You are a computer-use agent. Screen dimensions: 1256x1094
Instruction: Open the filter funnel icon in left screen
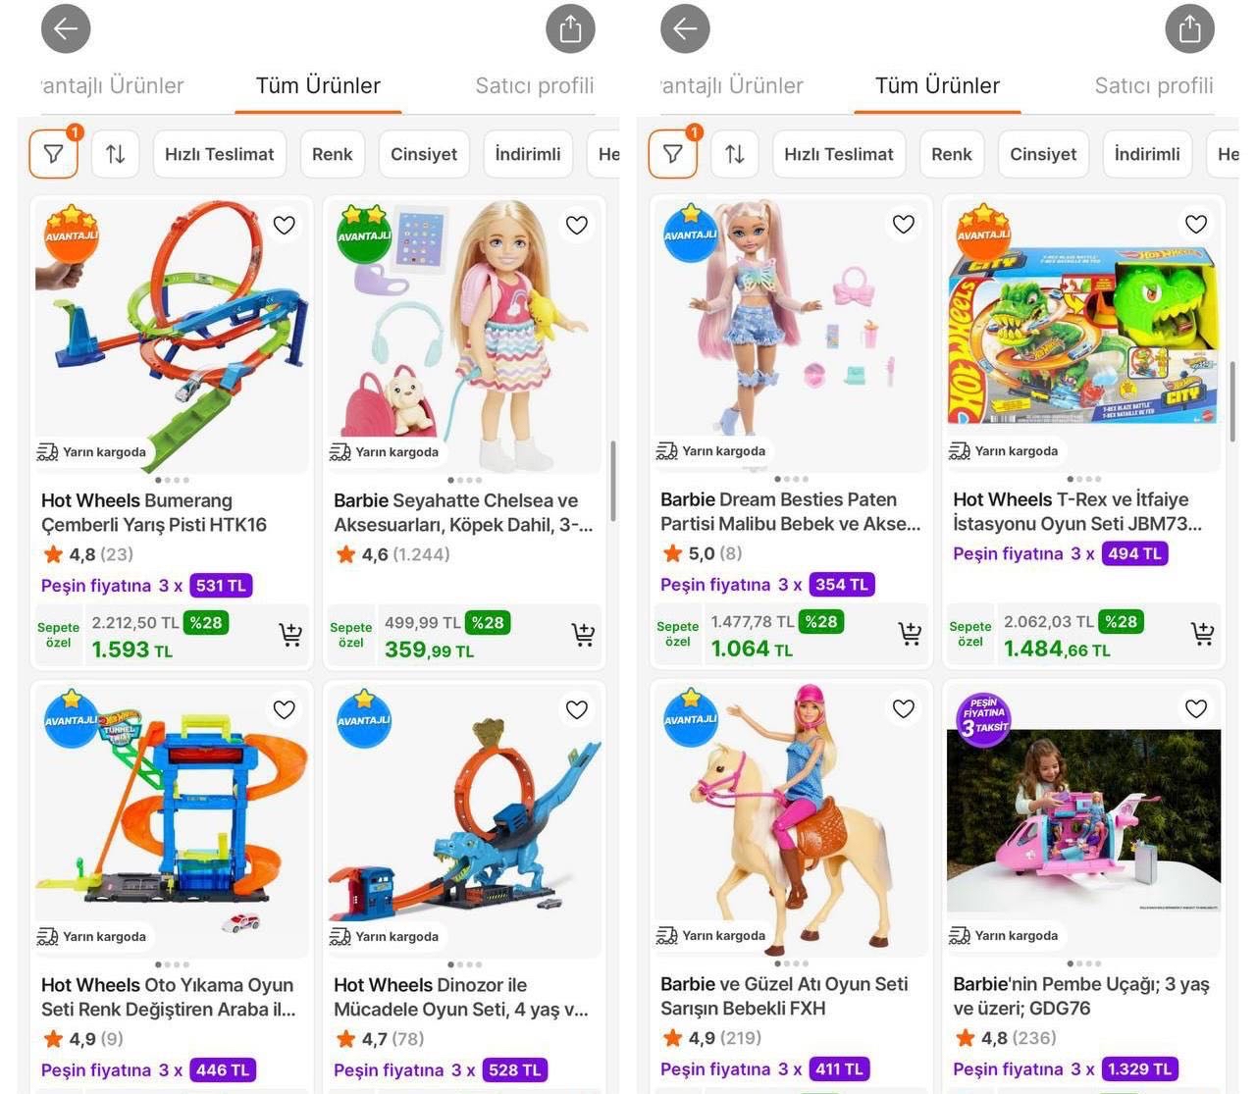(54, 154)
